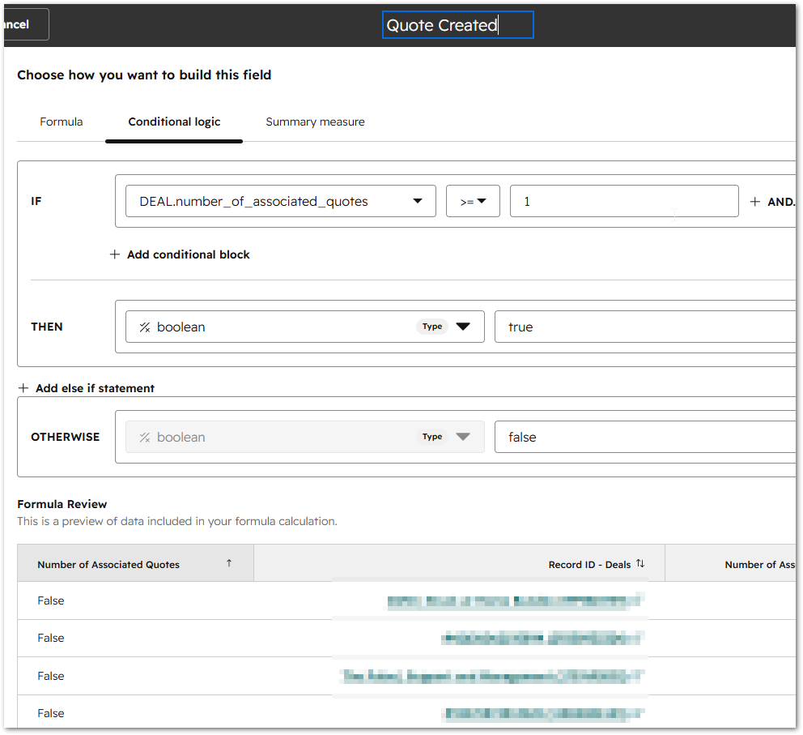Click Add else if statement link
Viewport: 803px width, 735px height.
[95, 388]
